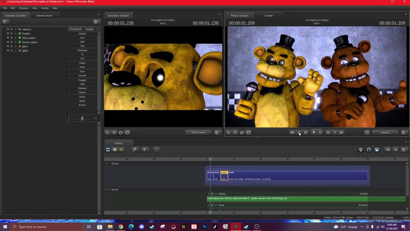Screen dimensions: 410x231
Task: Jump to previous clip in primary viewport
Action: (292, 133)
